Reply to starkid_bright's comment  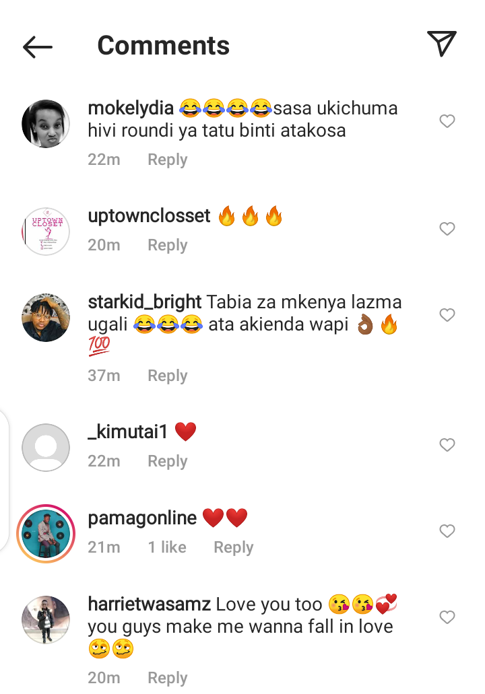[x=168, y=376]
